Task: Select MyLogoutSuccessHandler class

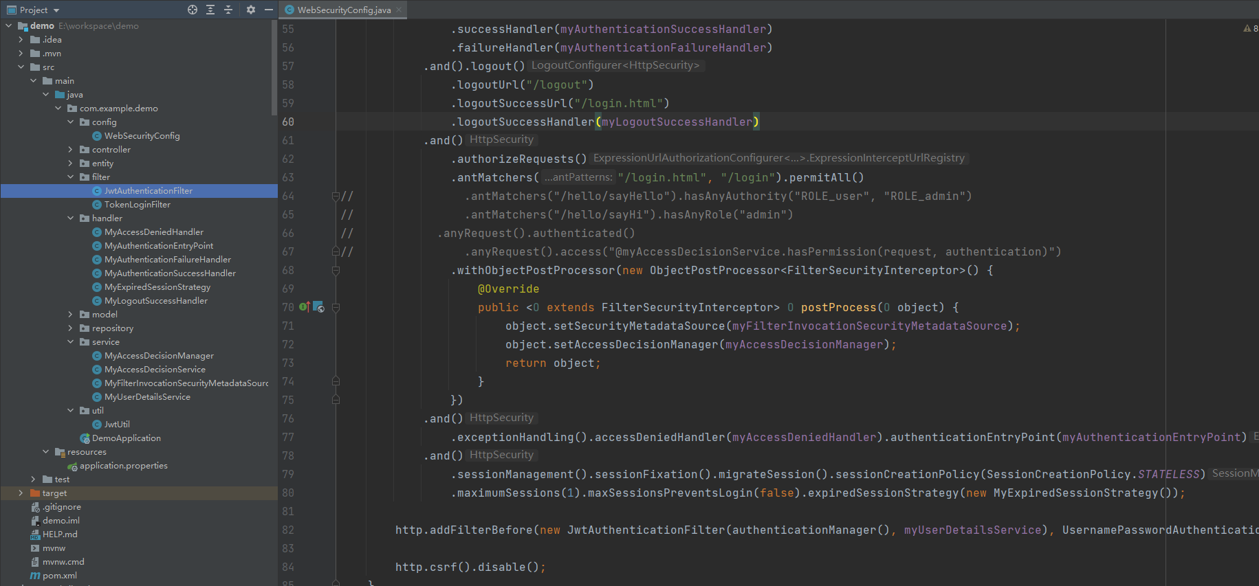Action: coord(155,300)
